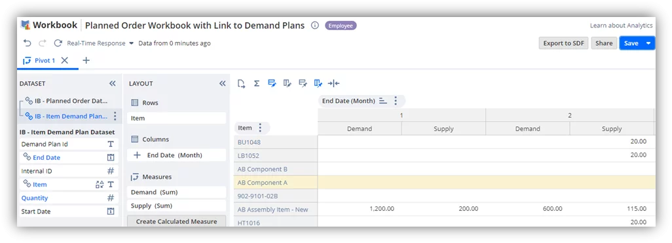Undo the last change
This screenshot has width=672, height=243.
point(28,43)
